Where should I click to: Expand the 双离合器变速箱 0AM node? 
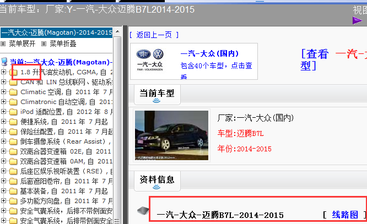coord(3,161)
